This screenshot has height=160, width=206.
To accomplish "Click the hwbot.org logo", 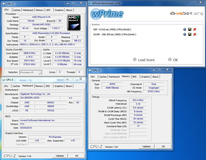I will [187, 13].
